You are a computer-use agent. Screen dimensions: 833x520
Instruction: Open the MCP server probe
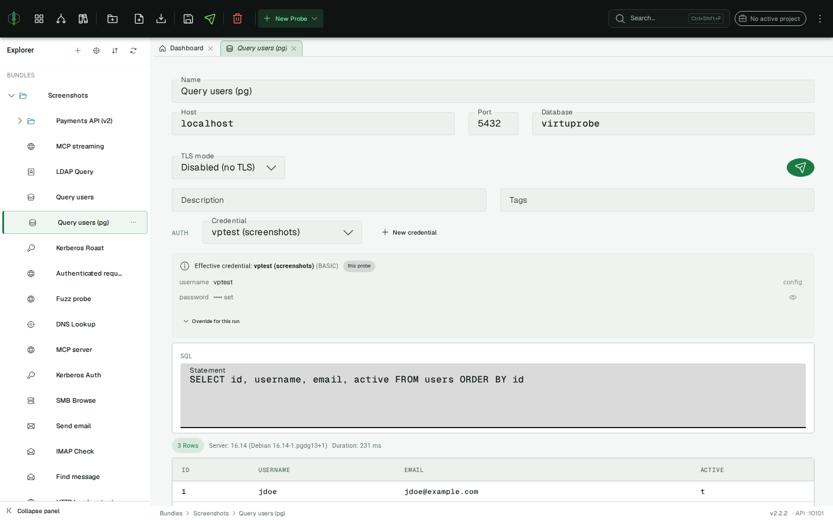point(75,350)
